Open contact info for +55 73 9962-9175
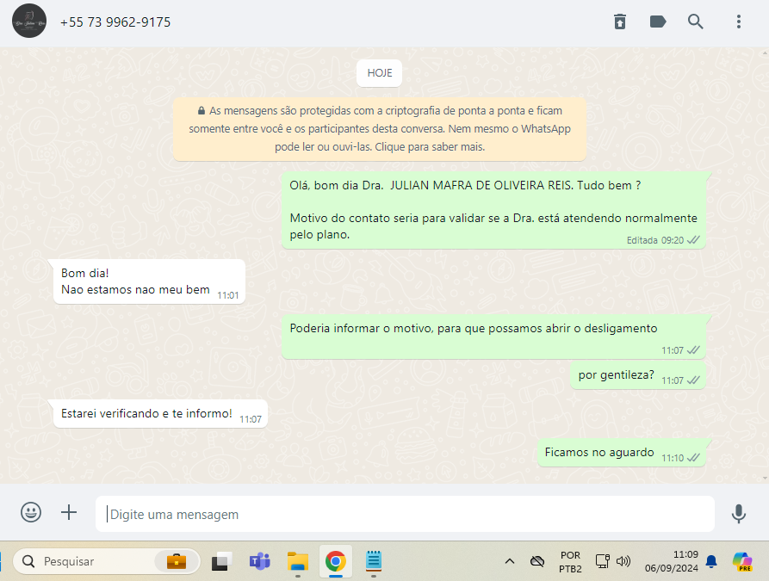The height and width of the screenshot is (581, 769). [x=115, y=22]
